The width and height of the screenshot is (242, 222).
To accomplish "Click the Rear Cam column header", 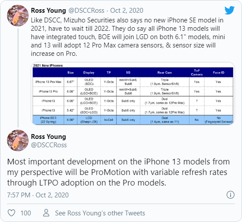I will pyautogui.click(x=165, y=73).
